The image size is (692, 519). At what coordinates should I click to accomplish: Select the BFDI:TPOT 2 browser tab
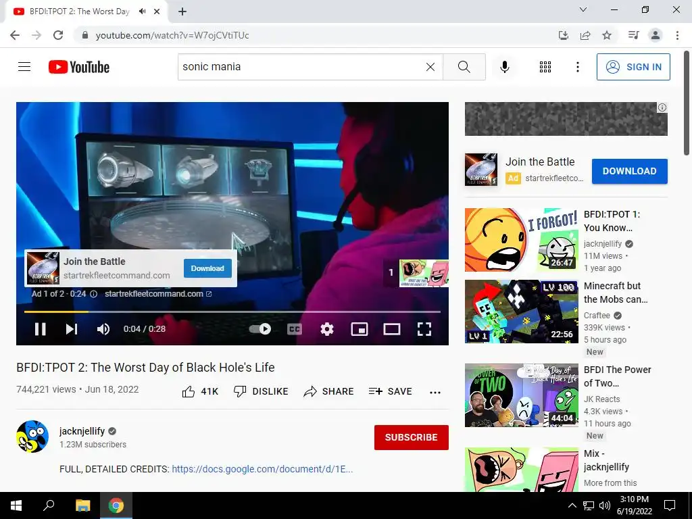click(80, 11)
